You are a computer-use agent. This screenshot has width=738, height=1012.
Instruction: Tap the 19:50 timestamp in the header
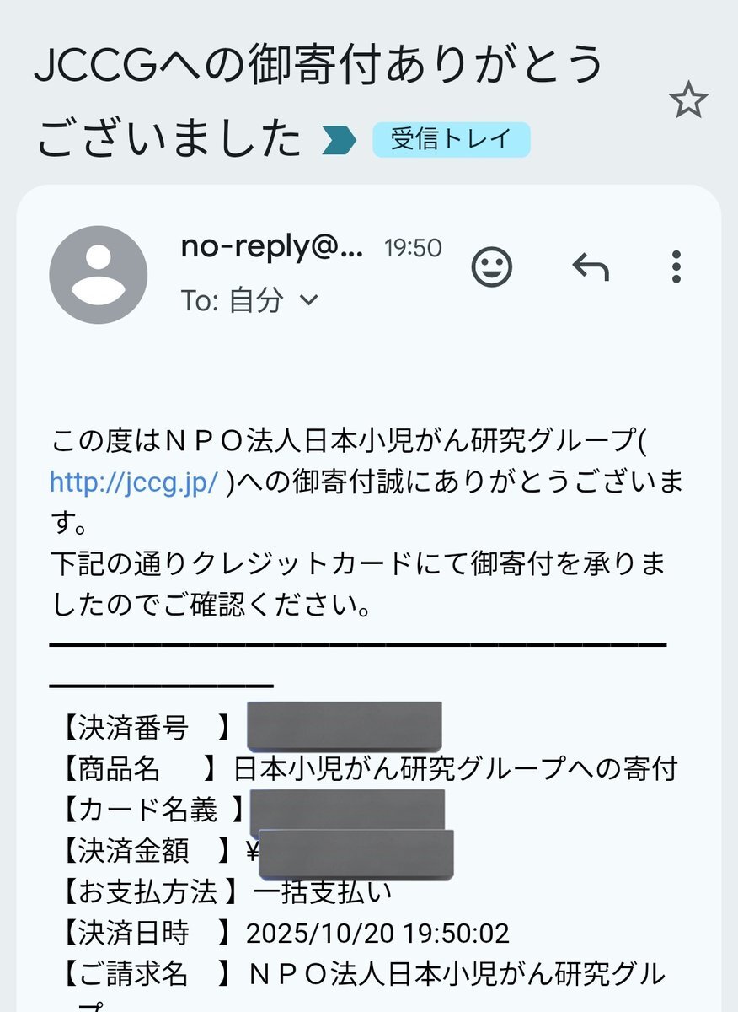pyautogui.click(x=413, y=248)
